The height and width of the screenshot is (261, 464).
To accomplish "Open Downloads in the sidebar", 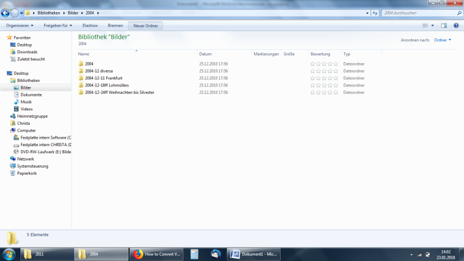I will 27,52.
